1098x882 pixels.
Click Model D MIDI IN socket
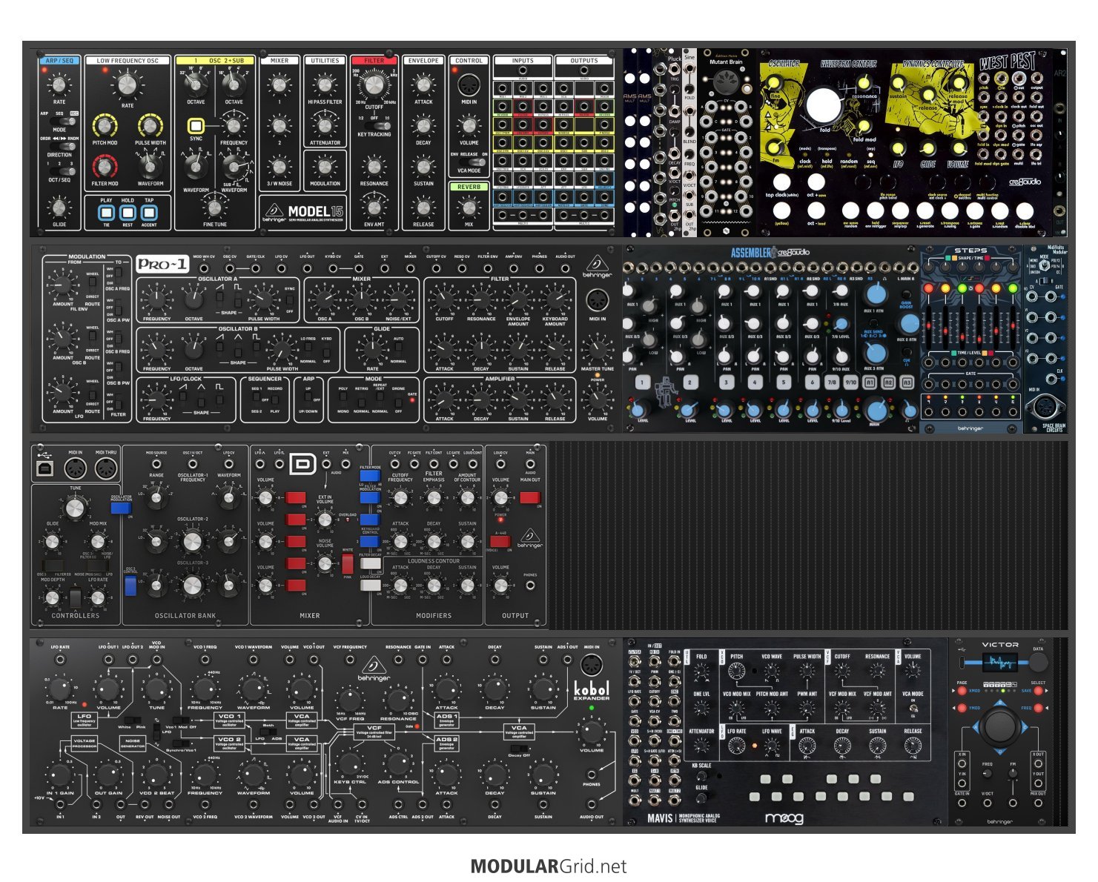click(75, 469)
